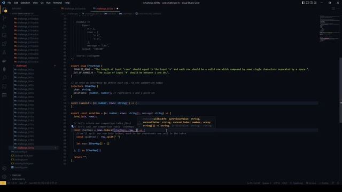Collapse the challenges folder in Explorer
This screenshot has height=192, width=342.
(21, 66)
